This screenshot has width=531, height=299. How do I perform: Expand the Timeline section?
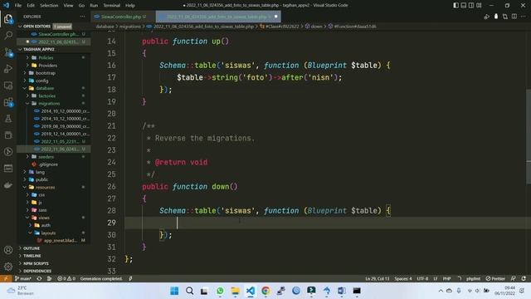[x=32, y=256]
